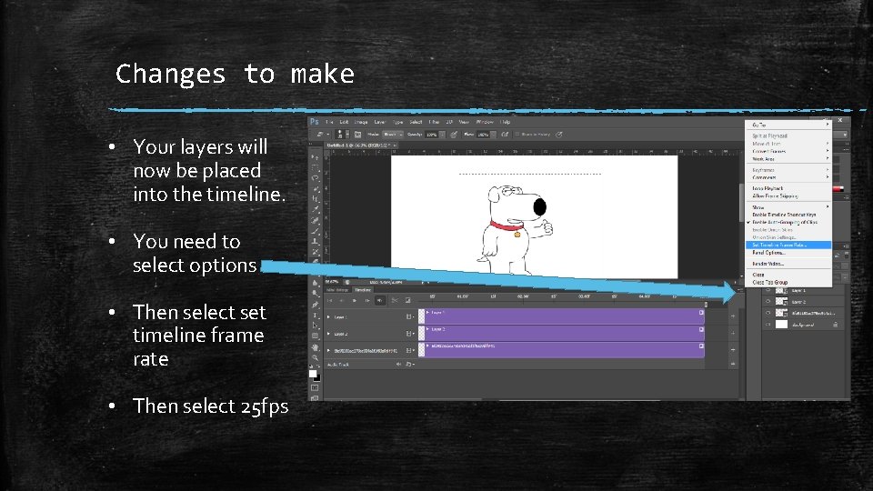Click the Quick Mask mode icon

click(315, 388)
